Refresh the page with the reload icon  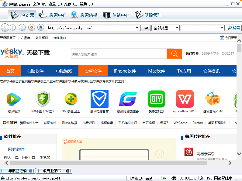point(32,27)
